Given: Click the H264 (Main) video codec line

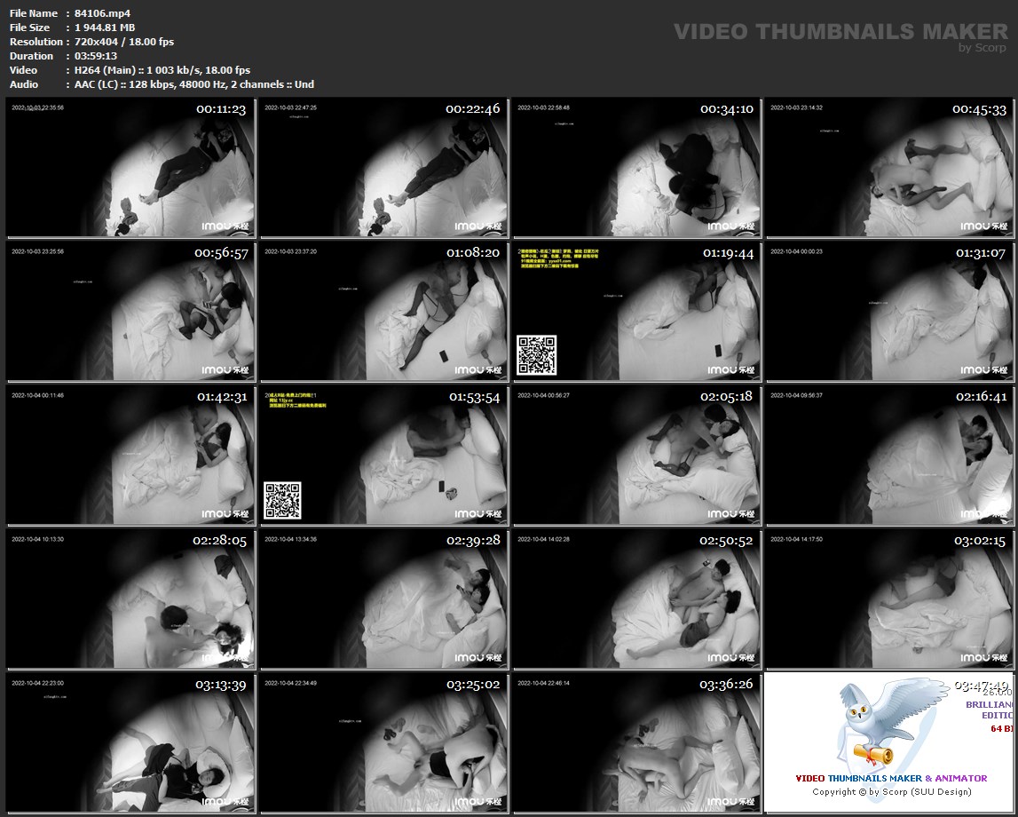Looking at the screenshot, I should (x=162, y=70).
